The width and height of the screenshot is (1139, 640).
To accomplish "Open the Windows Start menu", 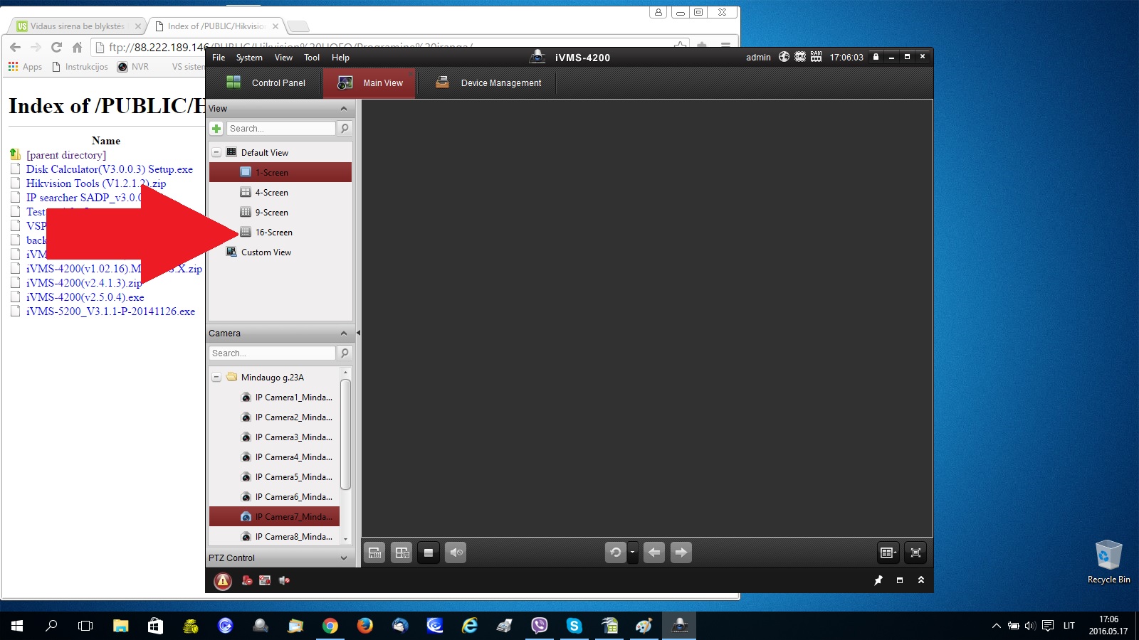I will pyautogui.click(x=17, y=626).
